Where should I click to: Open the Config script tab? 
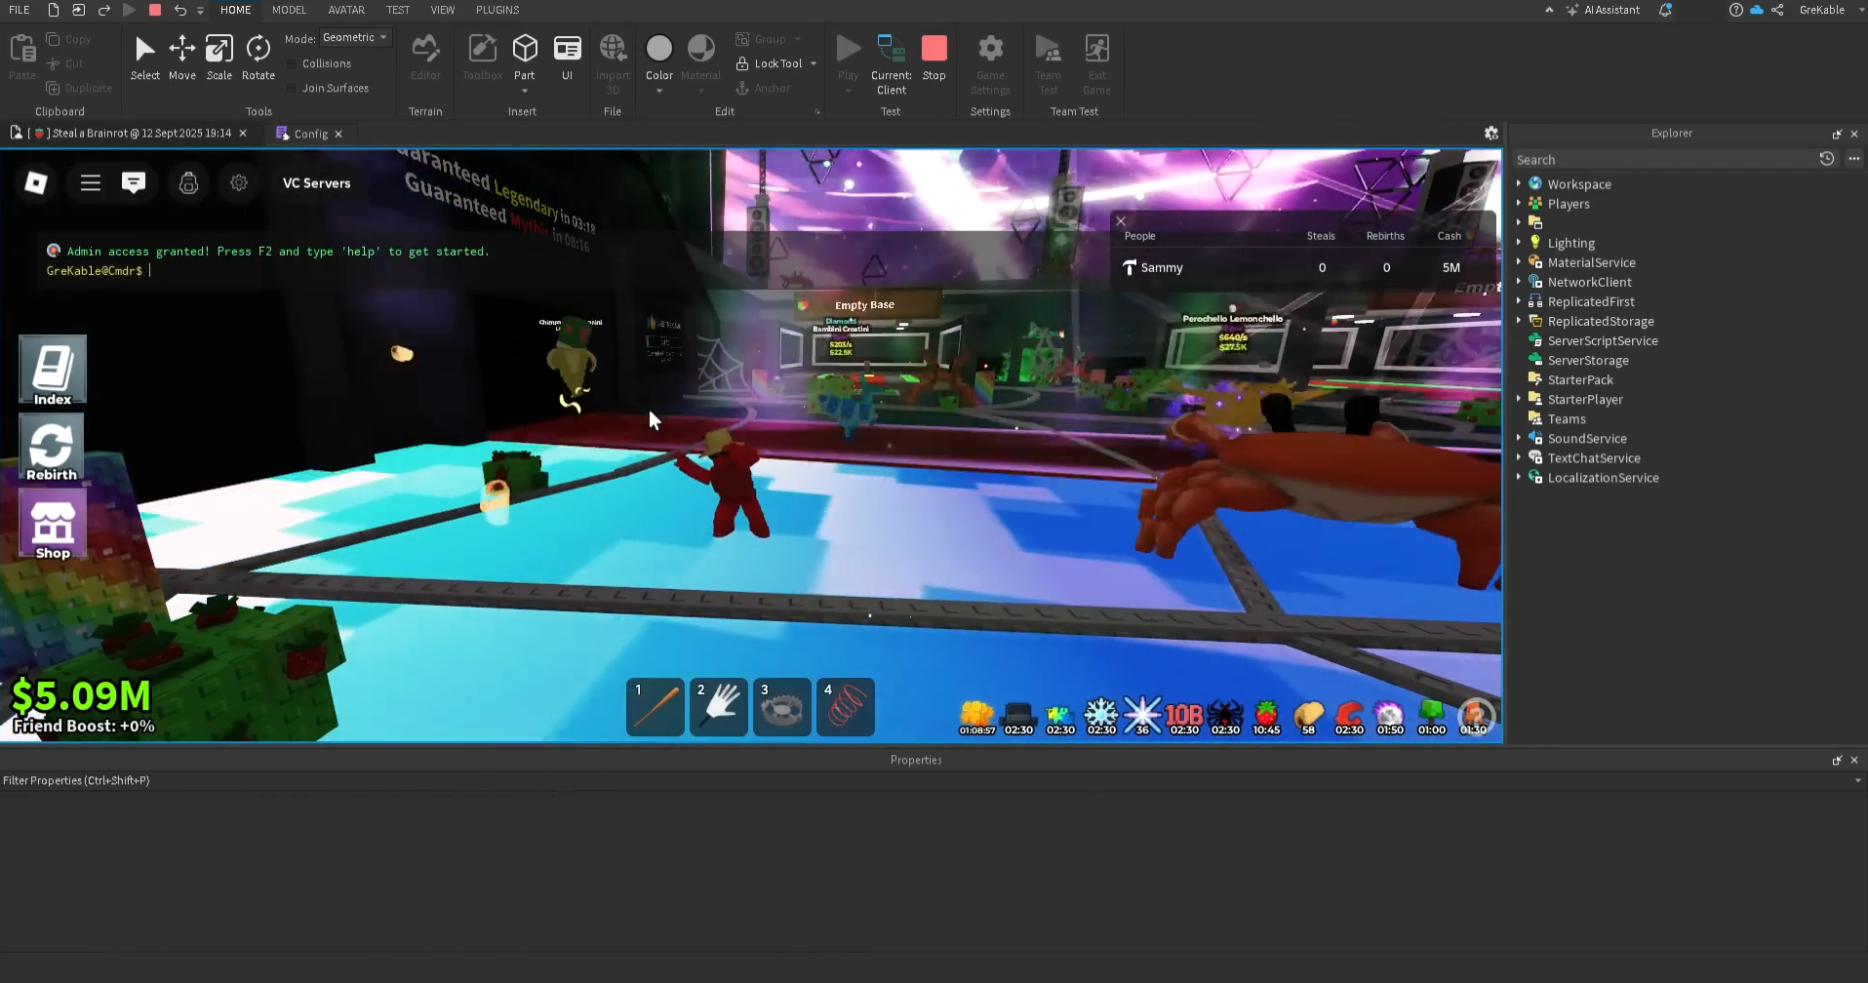click(309, 134)
